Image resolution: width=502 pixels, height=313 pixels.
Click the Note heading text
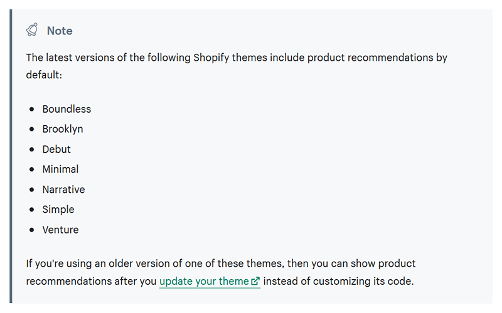tap(60, 31)
